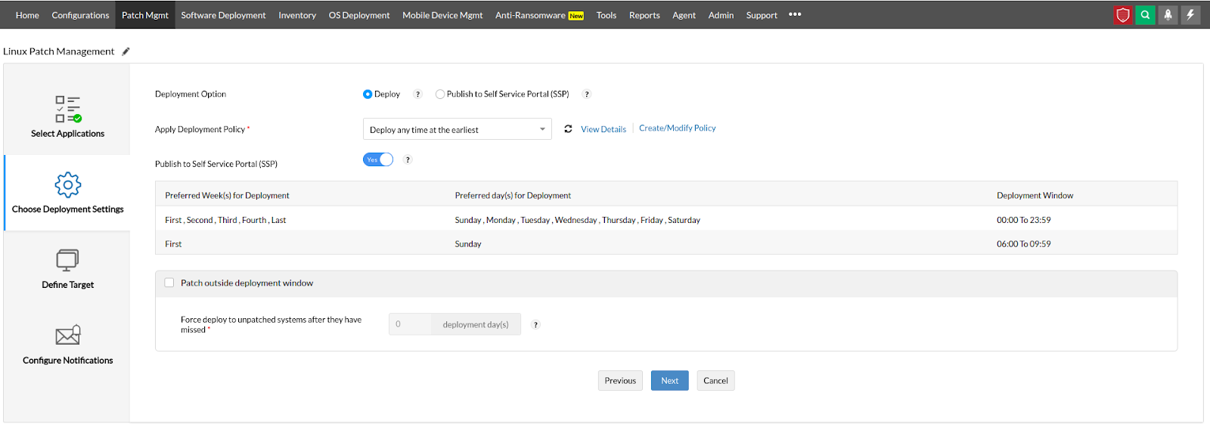This screenshot has width=1210, height=424.
Task: Click the 00:00 To 23:59 deployment window cell
Action: (1023, 220)
